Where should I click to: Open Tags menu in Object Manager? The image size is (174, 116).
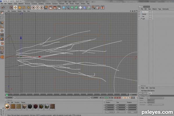point(159,9)
